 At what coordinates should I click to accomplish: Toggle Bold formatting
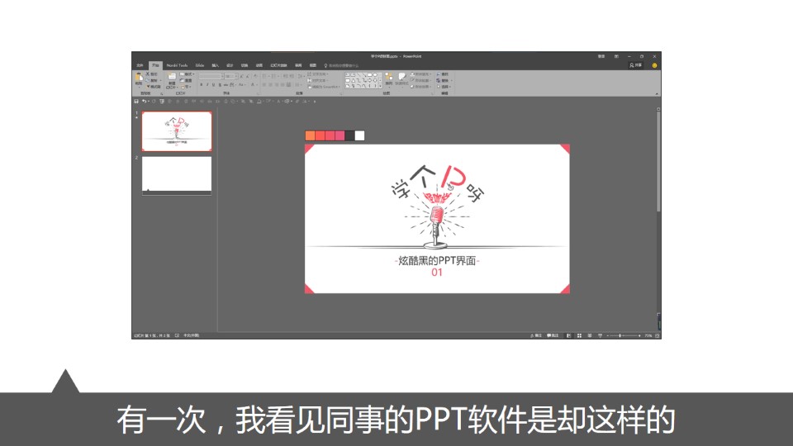tap(201, 84)
